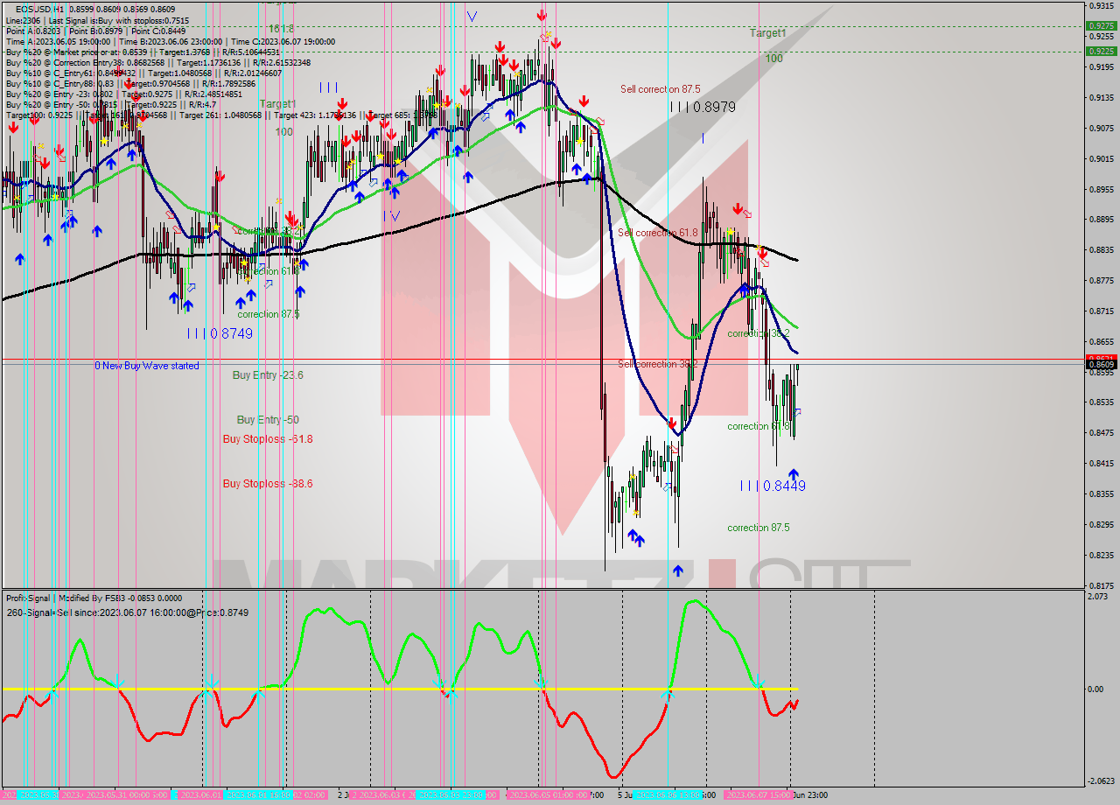1120x805 pixels.
Task: Click the green 0.9275 price axis tag
Action: (1101, 26)
